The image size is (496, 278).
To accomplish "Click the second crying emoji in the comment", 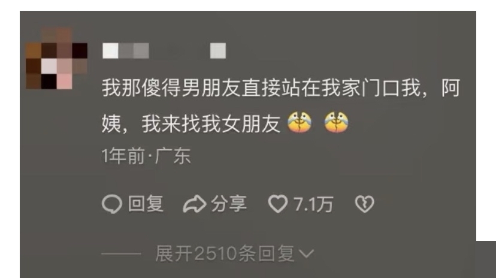I will click(336, 122).
